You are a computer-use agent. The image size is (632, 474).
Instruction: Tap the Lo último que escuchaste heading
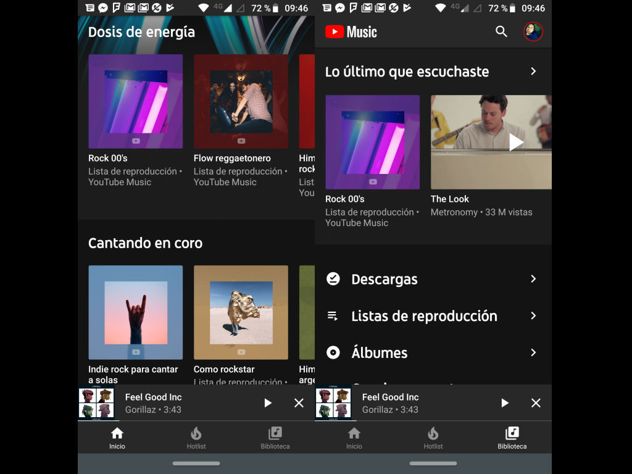(x=407, y=72)
